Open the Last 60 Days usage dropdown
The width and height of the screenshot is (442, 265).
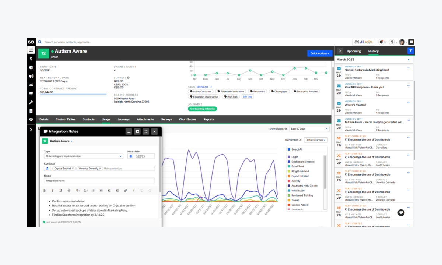[x=309, y=128]
